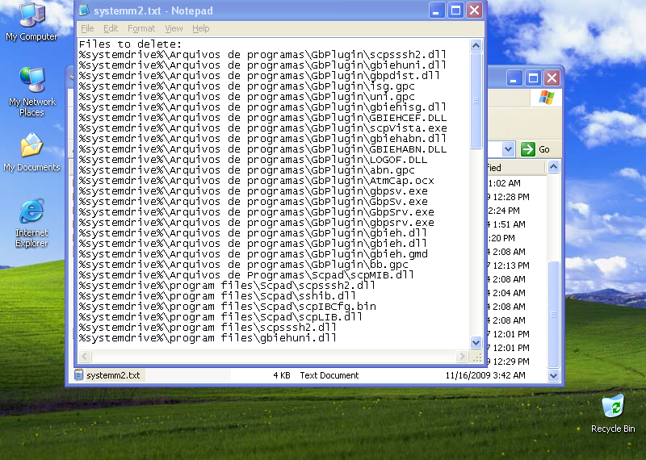Open the File menu in Notepad
The width and height of the screenshot is (646, 460).
point(87,28)
